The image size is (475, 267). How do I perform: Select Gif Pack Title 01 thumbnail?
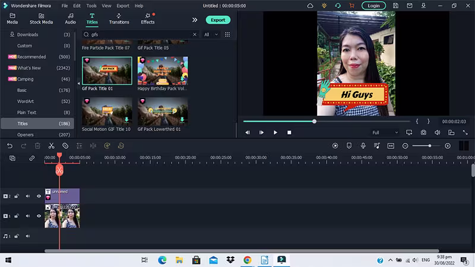click(x=107, y=71)
